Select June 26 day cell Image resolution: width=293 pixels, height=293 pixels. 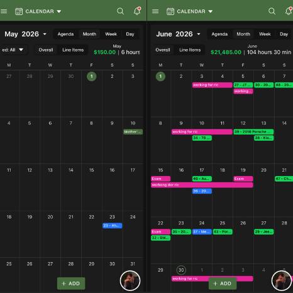click(243, 240)
